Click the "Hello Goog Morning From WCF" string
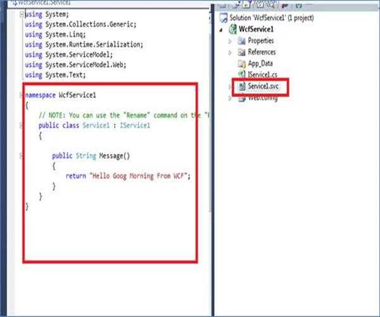The width and height of the screenshot is (380, 317). point(138,176)
